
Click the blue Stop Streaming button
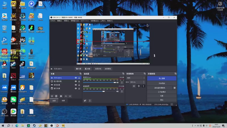[162, 79]
